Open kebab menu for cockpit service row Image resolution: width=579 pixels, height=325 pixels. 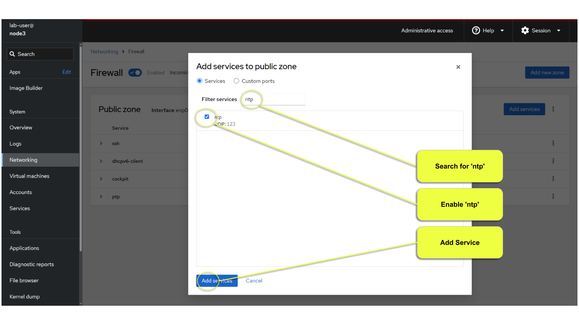[x=553, y=179]
